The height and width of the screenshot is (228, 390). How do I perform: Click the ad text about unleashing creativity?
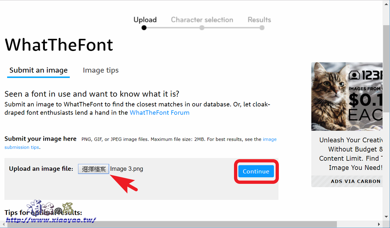[x=351, y=154]
